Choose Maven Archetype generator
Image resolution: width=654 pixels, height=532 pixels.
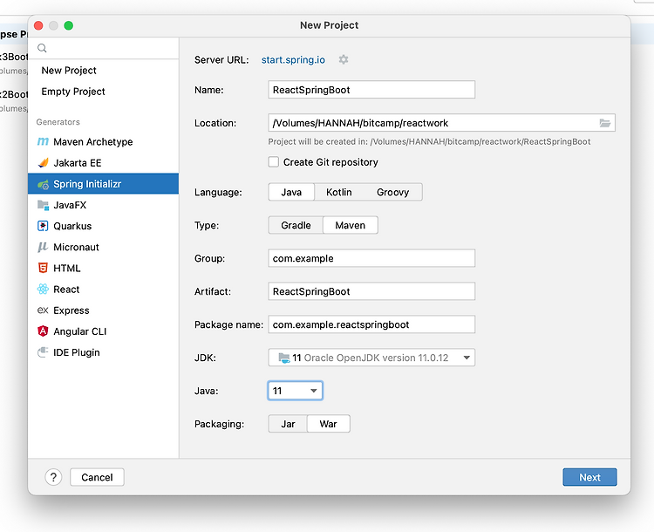point(104,142)
